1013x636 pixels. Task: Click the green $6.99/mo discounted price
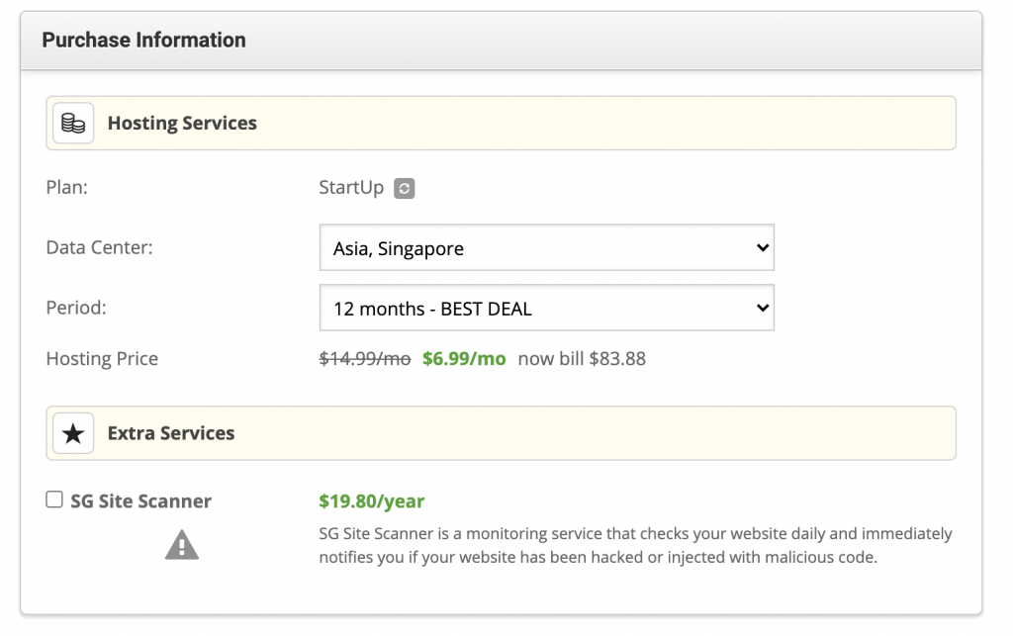(x=464, y=359)
